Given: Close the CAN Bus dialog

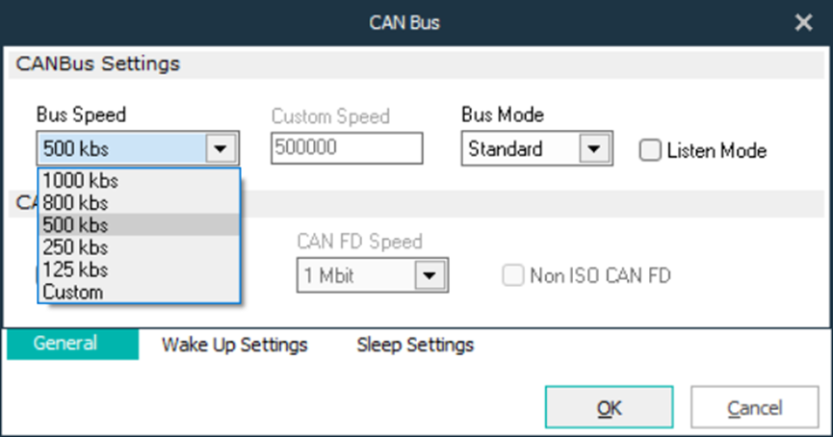Looking at the screenshot, I should coord(803,22).
